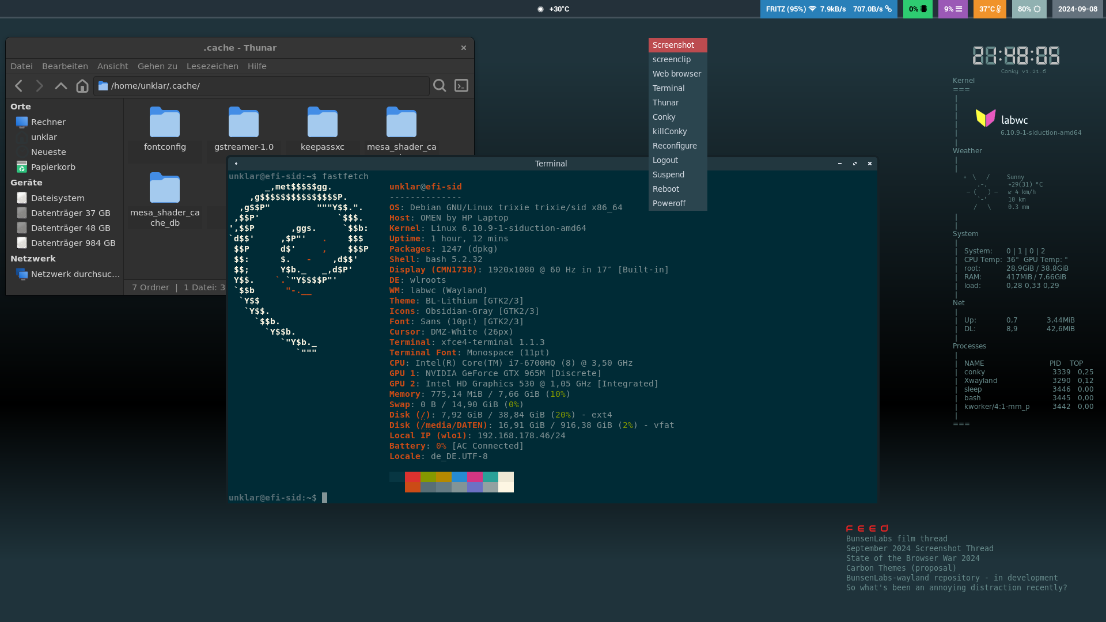The image size is (1106, 622).
Task: Select the gstreamer-1.0 folder
Action: (x=244, y=130)
